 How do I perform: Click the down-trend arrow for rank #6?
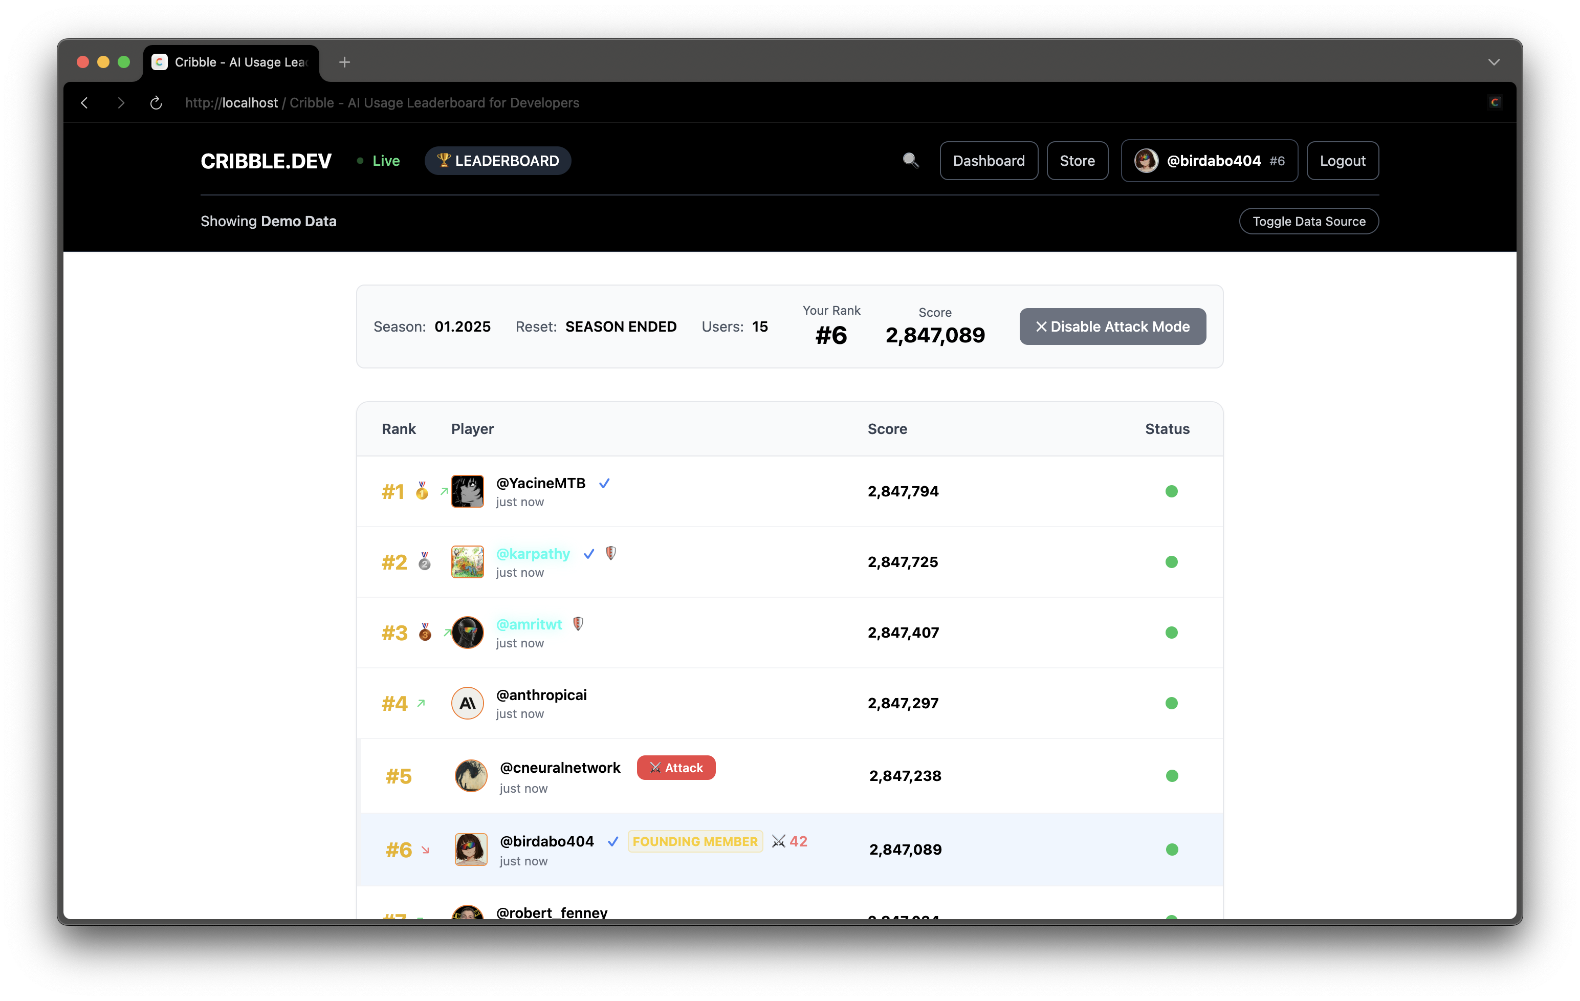(x=425, y=850)
